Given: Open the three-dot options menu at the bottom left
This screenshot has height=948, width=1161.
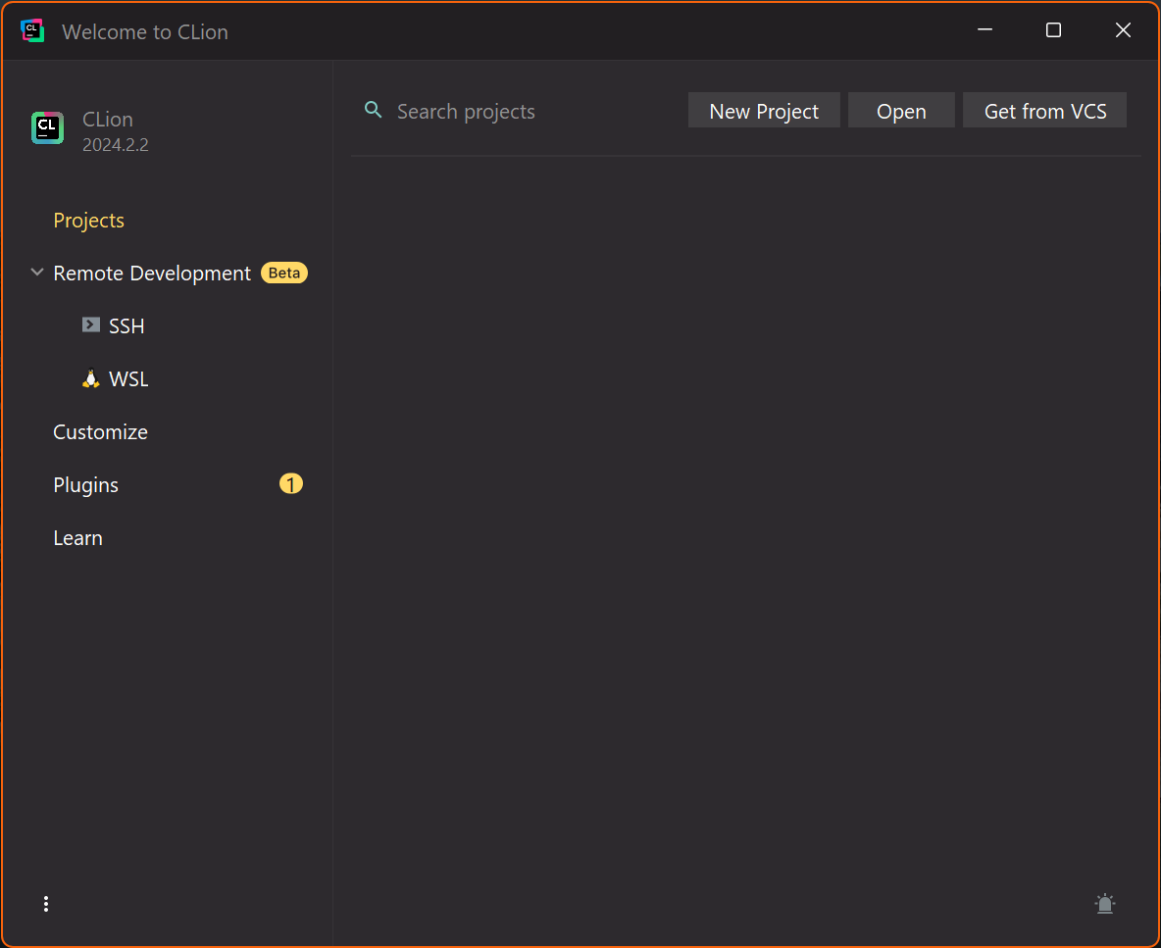Looking at the screenshot, I should tap(46, 904).
